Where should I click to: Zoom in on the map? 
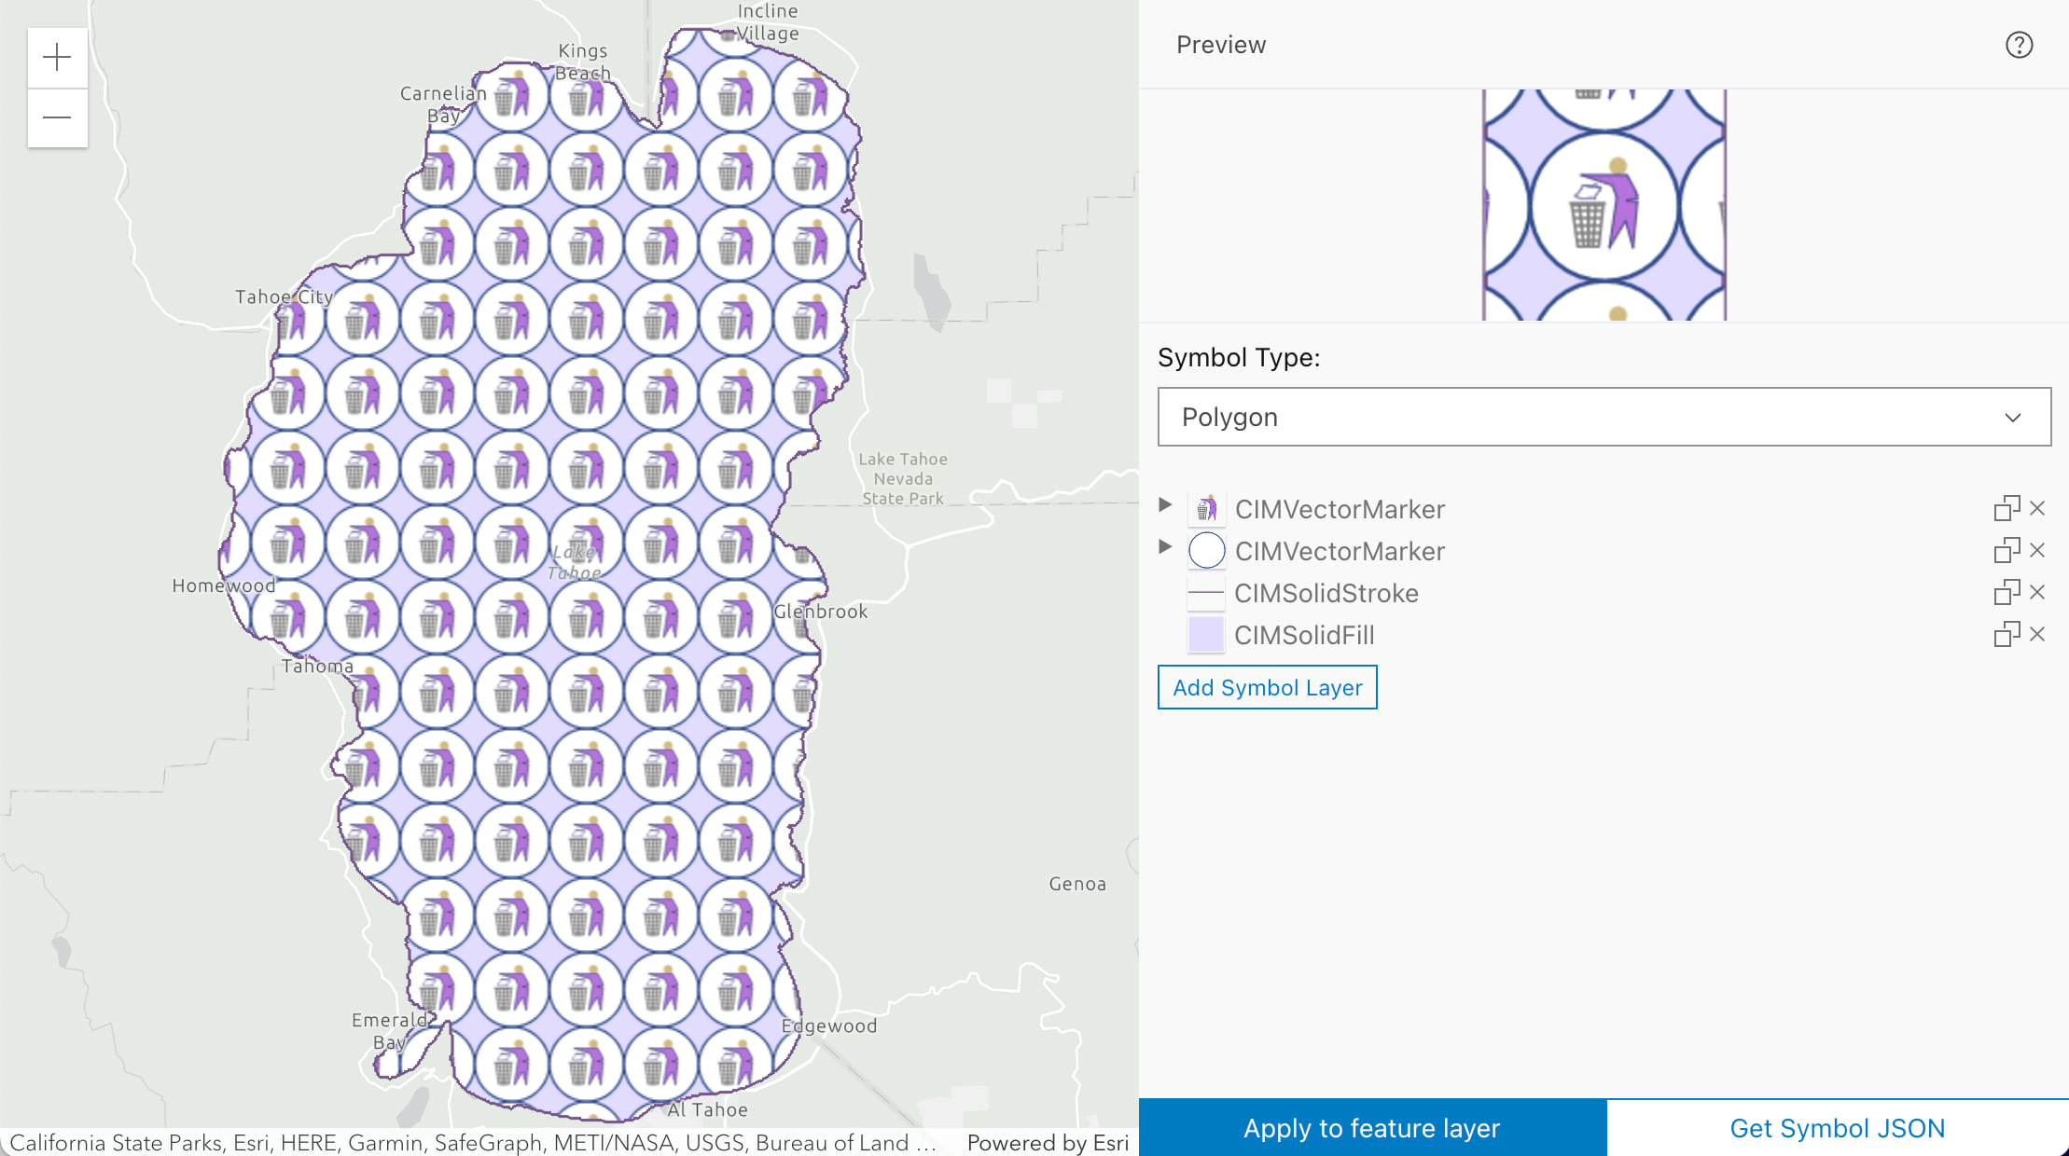tap(57, 58)
